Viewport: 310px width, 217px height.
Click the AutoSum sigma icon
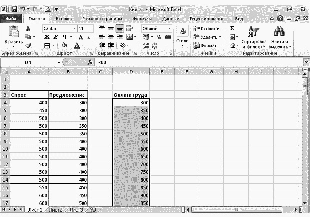coord(232,29)
